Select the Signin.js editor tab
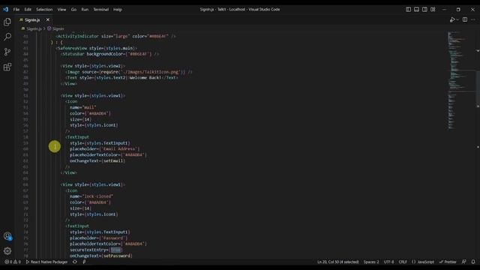Screen dimensions: 480x270 tap(32, 20)
